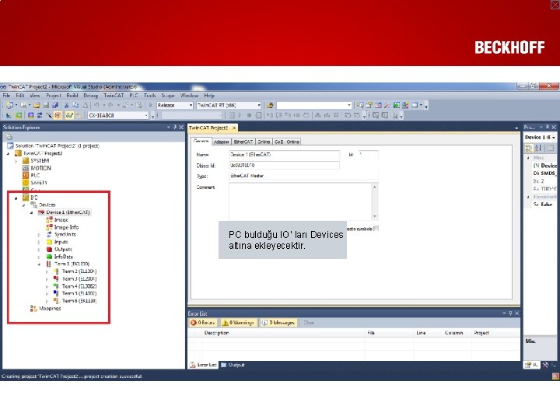Click Categorized icon in Properties panel
The width and height of the screenshot is (560, 420).
coord(529,148)
